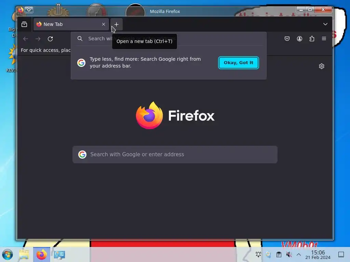The image size is (350, 262).
Task: Open new tab personalize gear settings
Action: click(x=321, y=66)
